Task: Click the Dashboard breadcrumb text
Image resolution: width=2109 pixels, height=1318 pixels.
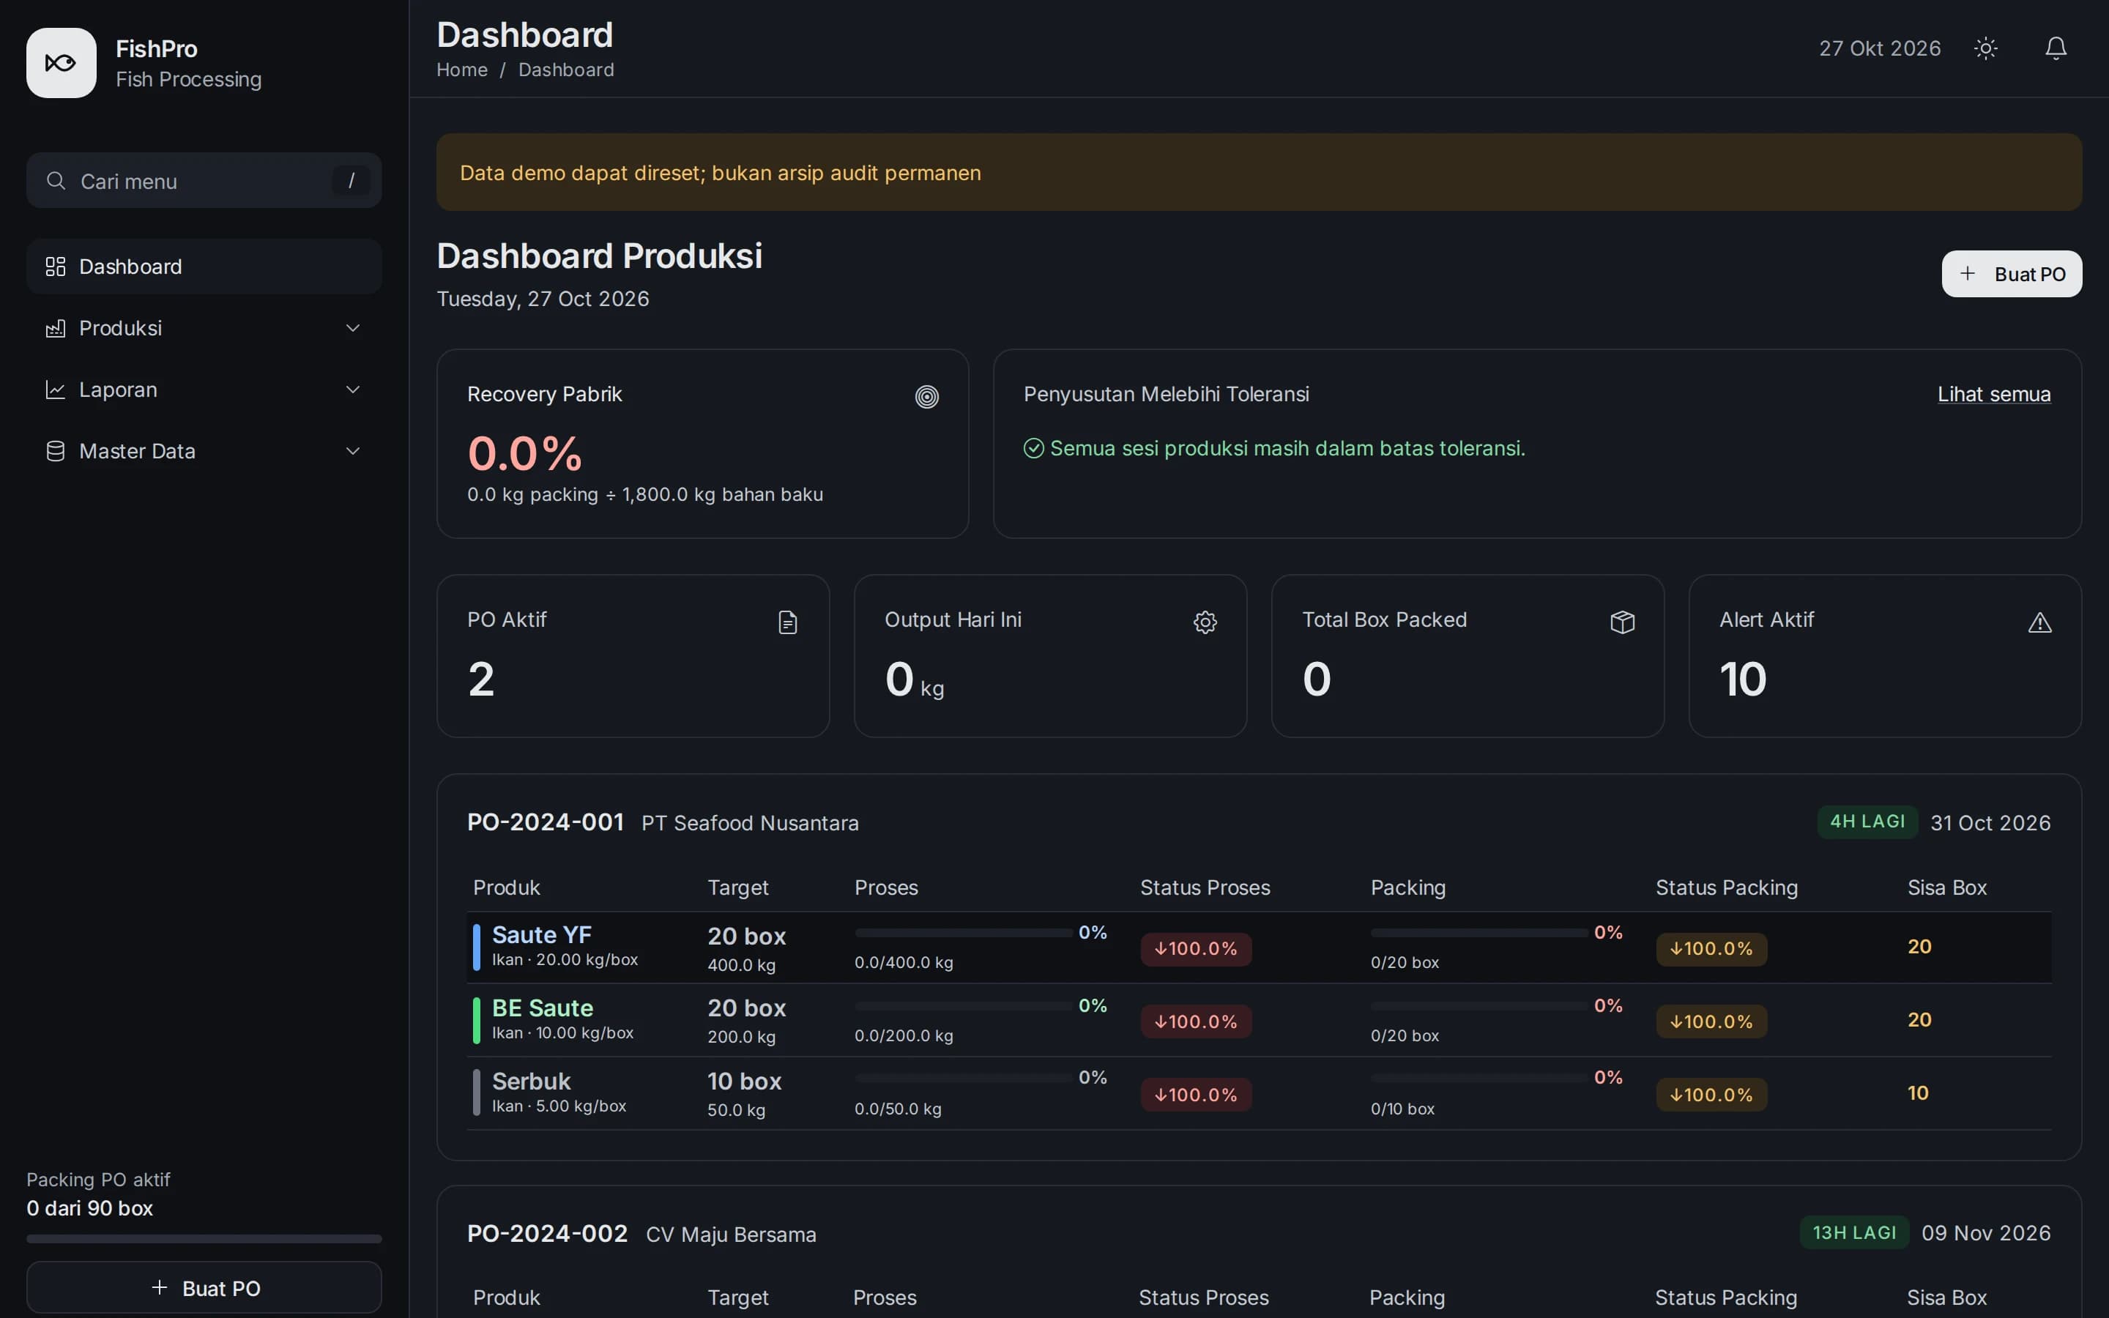Action: tap(567, 70)
